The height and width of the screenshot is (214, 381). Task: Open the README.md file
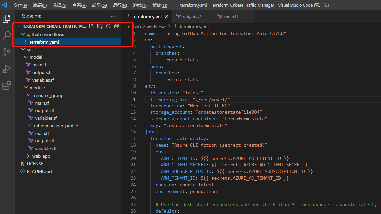point(39,171)
